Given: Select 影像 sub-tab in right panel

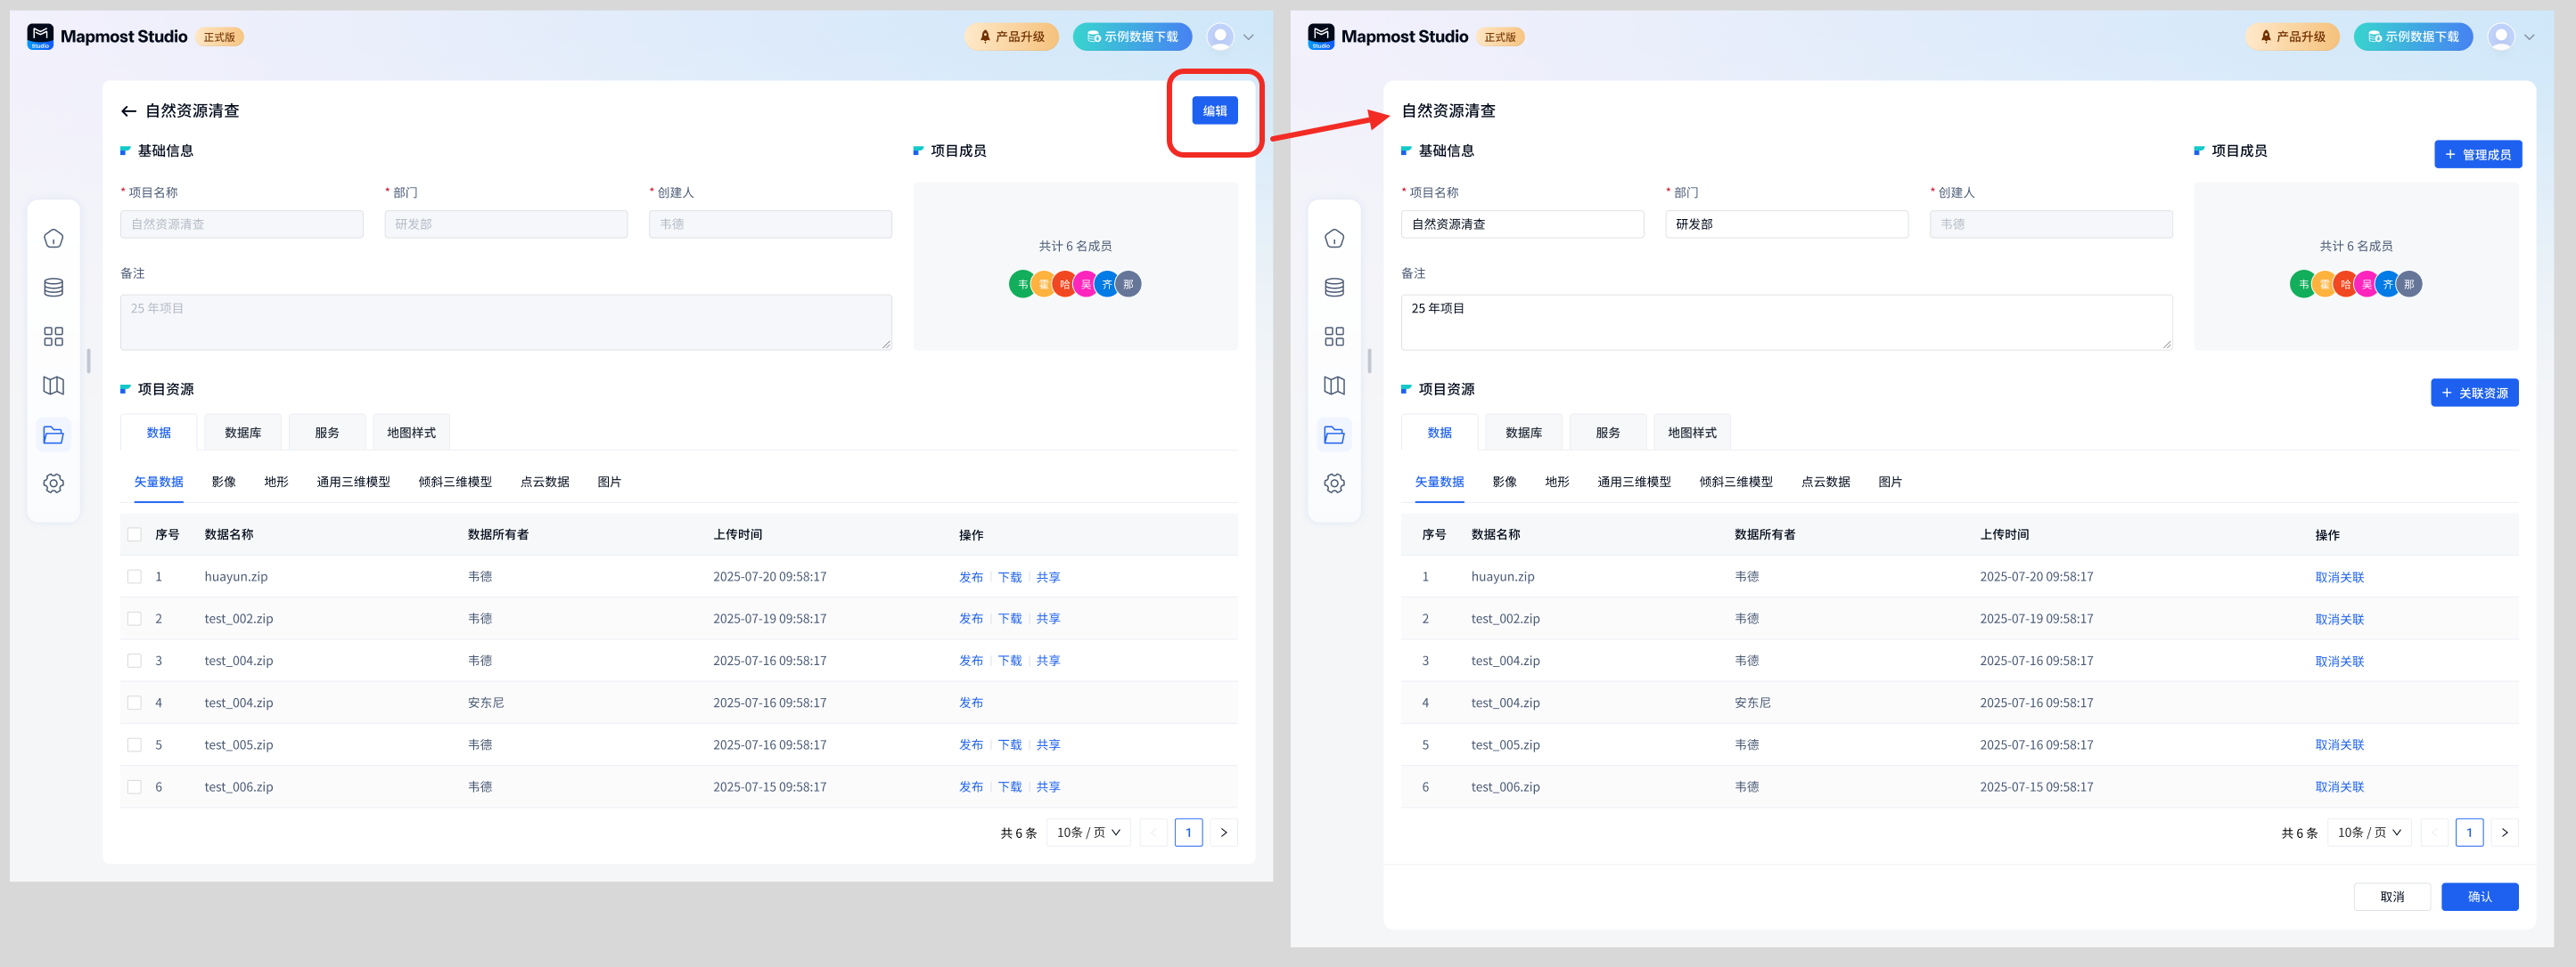Looking at the screenshot, I should pyautogui.click(x=1504, y=482).
